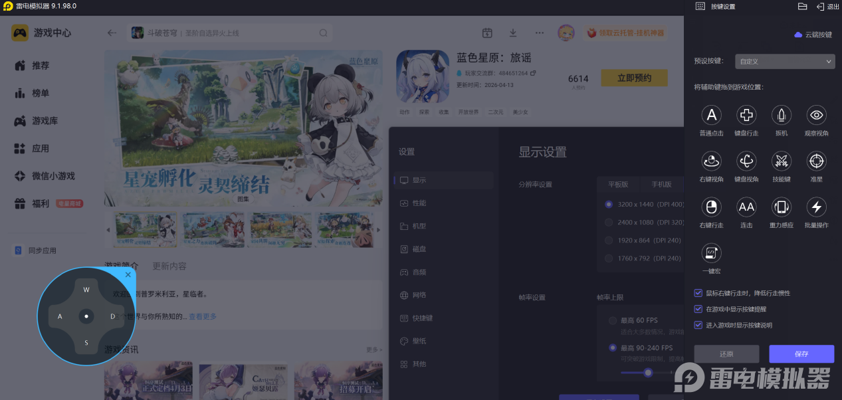Click the 退出 exit button

[x=828, y=6]
